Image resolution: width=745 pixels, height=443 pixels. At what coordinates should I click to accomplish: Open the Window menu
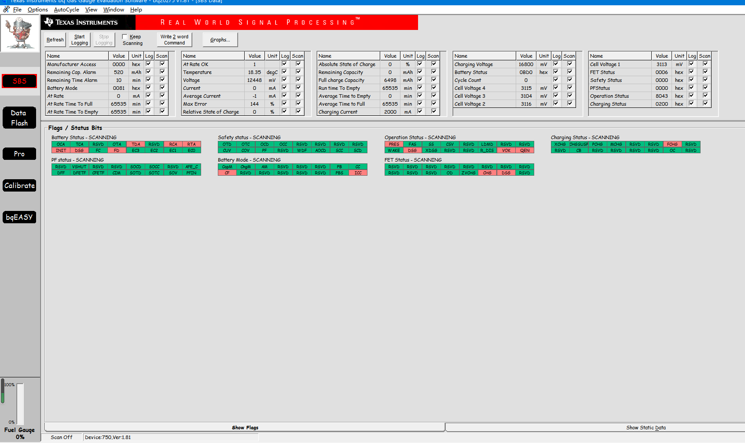pyautogui.click(x=114, y=9)
